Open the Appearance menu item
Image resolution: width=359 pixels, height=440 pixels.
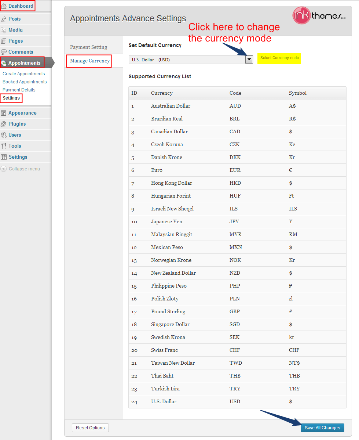coord(22,113)
